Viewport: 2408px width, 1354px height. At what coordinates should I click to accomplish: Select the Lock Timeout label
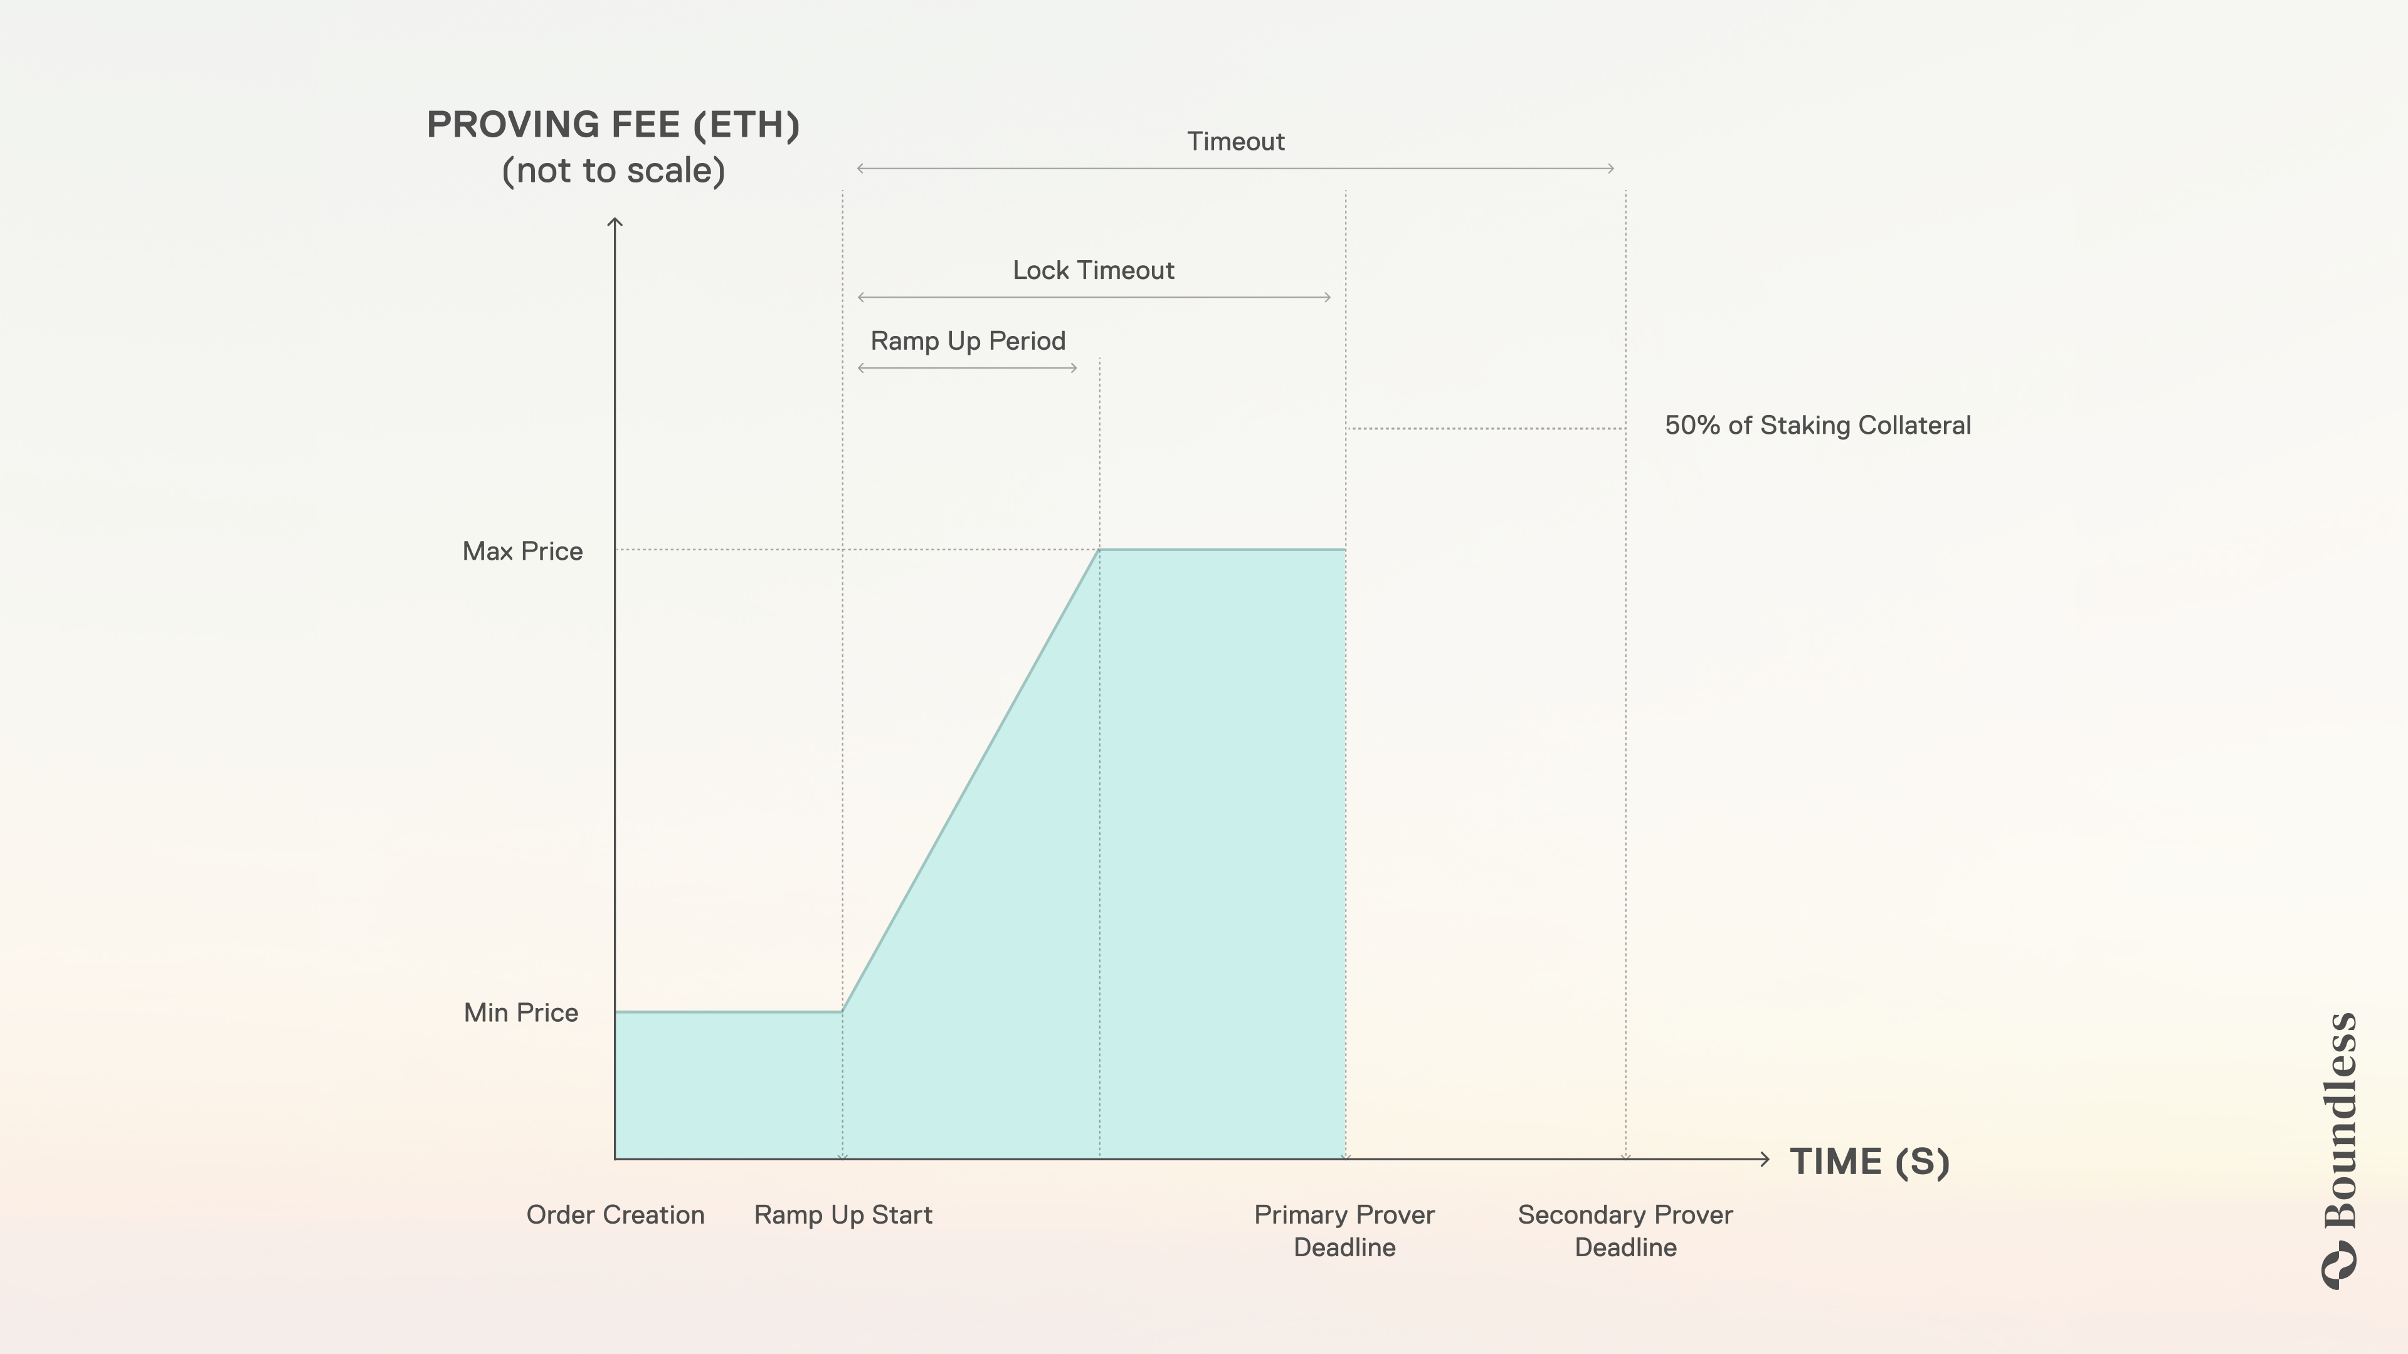[1093, 271]
